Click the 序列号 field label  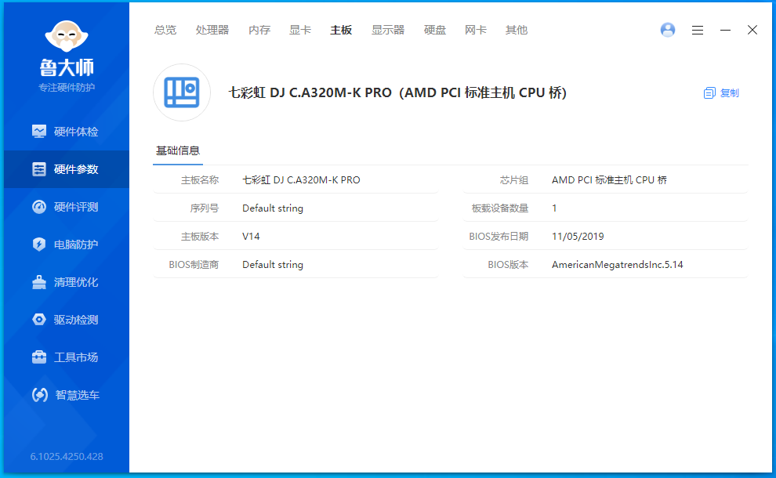(205, 208)
